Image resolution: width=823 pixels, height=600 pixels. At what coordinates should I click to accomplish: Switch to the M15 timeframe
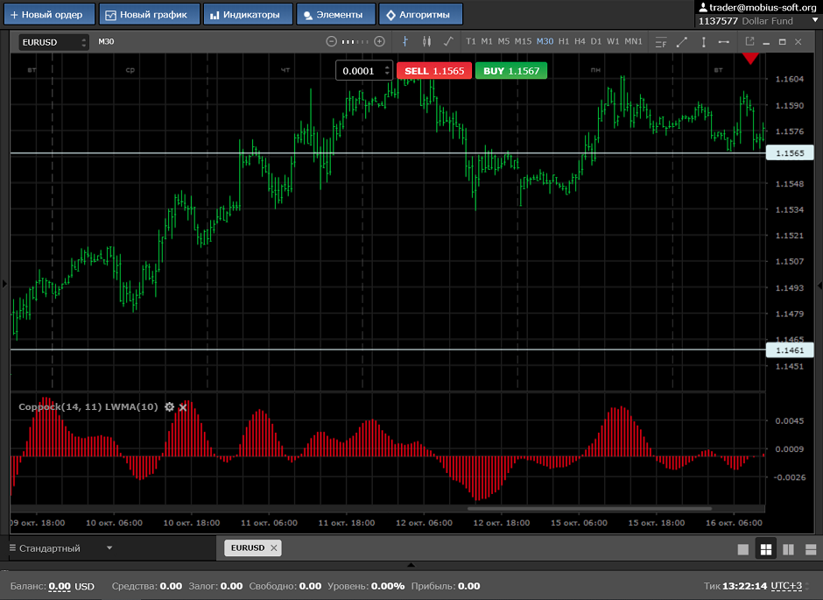pos(523,41)
